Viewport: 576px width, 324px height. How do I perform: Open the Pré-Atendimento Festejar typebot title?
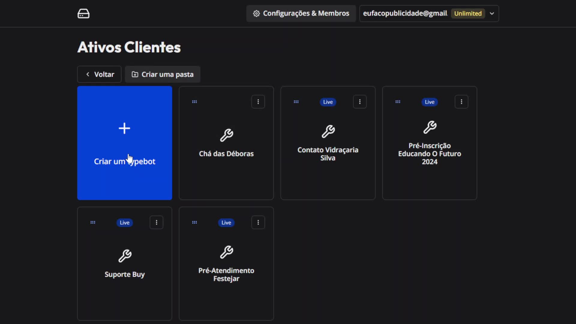(x=226, y=274)
